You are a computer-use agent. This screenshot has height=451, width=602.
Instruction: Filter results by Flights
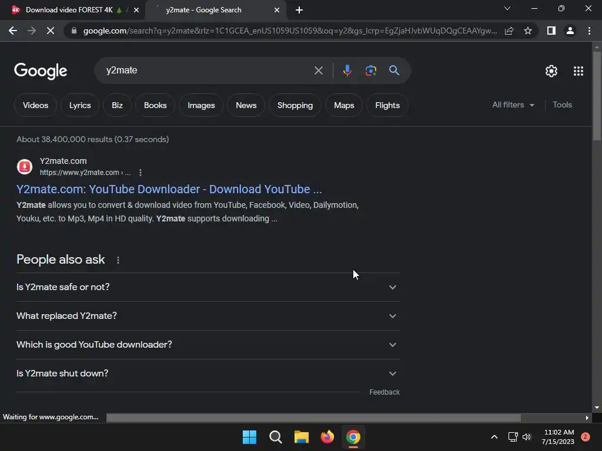pos(387,105)
